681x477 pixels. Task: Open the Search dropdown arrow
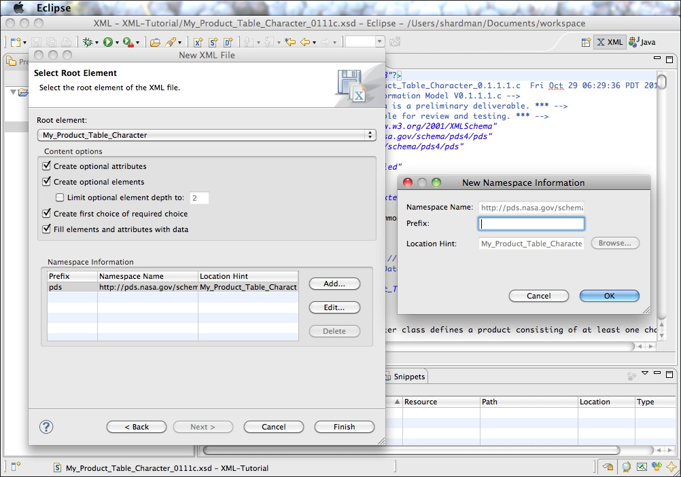click(x=180, y=43)
